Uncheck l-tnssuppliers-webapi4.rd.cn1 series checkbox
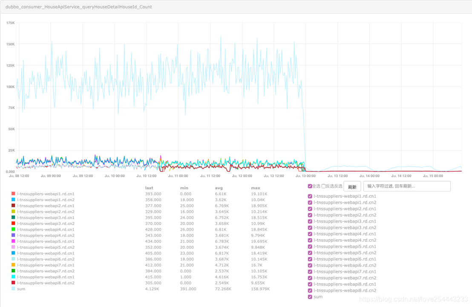The width and height of the screenshot is (472, 307). point(310,234)
